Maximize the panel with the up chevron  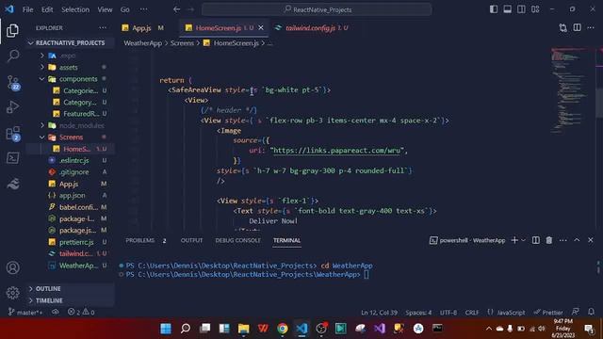(577, 240)
